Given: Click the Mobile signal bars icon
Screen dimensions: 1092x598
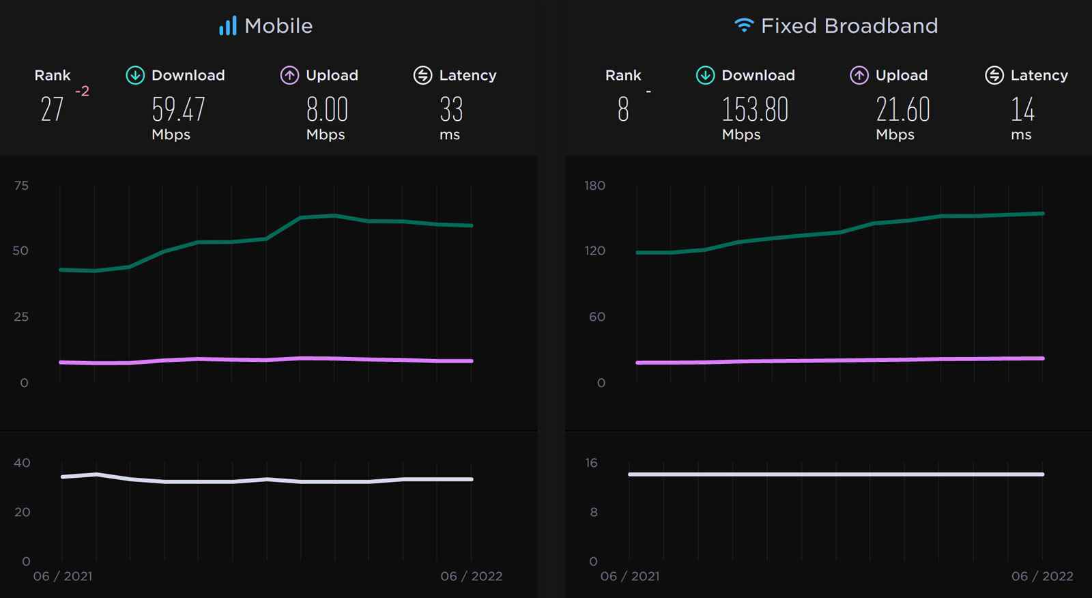Looking at the screenshot, I should tap(227, 26).
